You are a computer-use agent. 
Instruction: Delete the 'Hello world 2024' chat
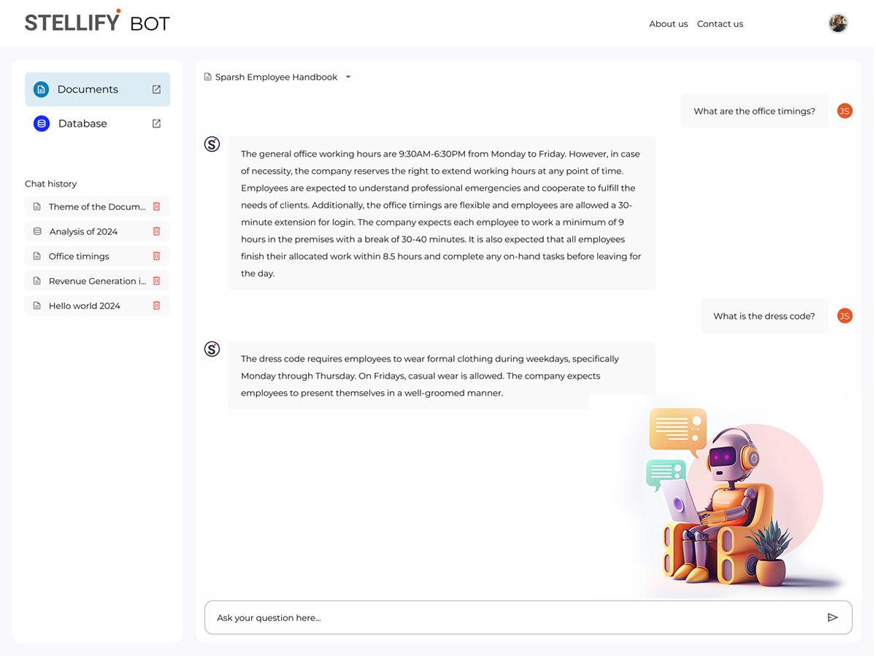156,306
